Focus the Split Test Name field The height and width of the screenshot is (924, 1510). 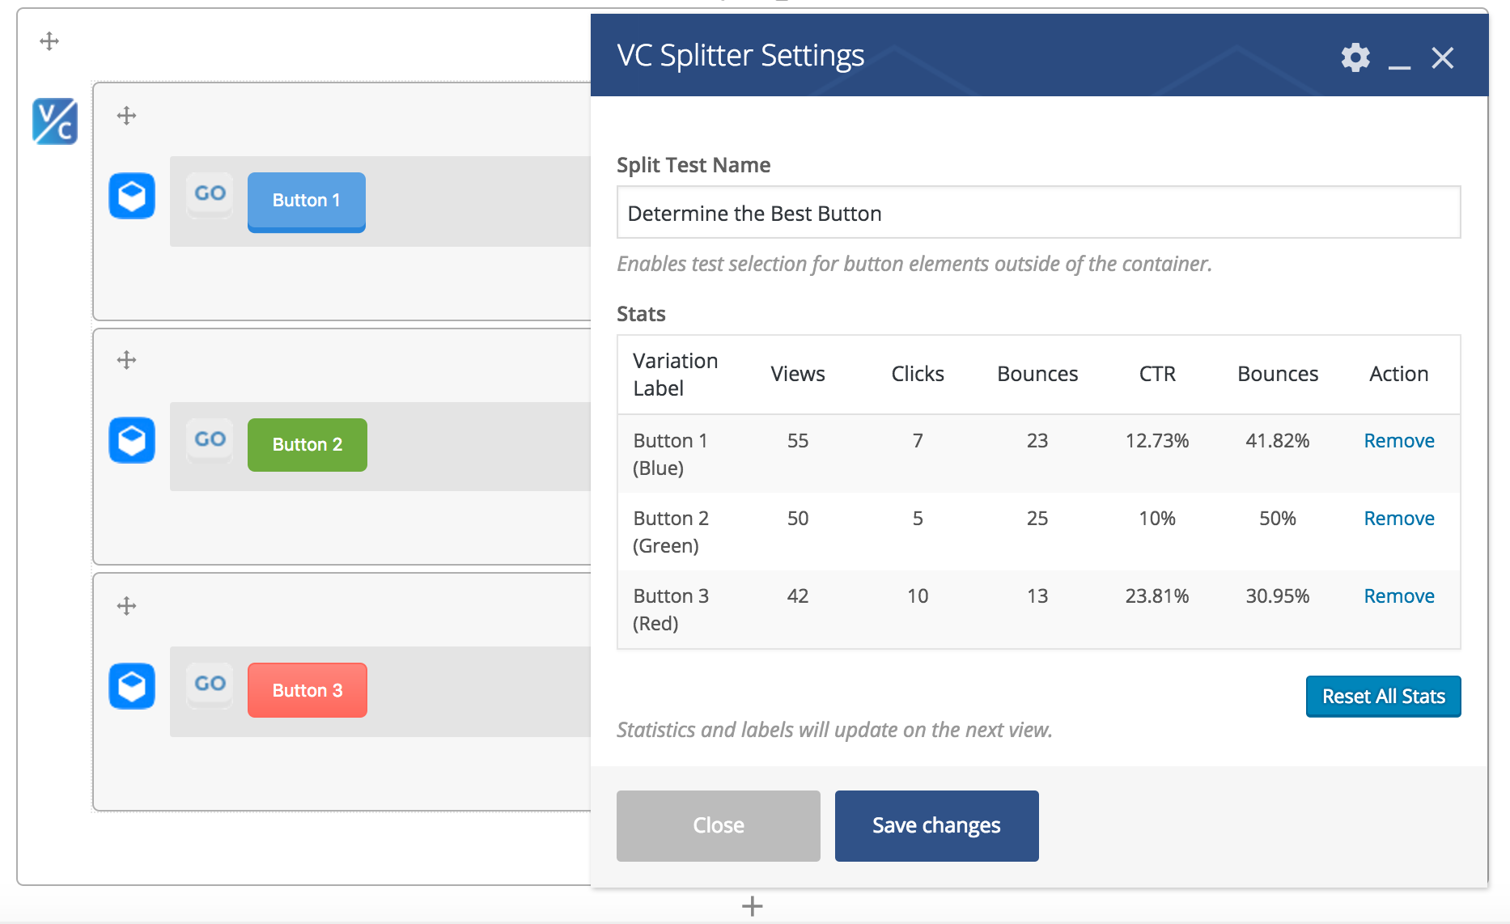1038,213
